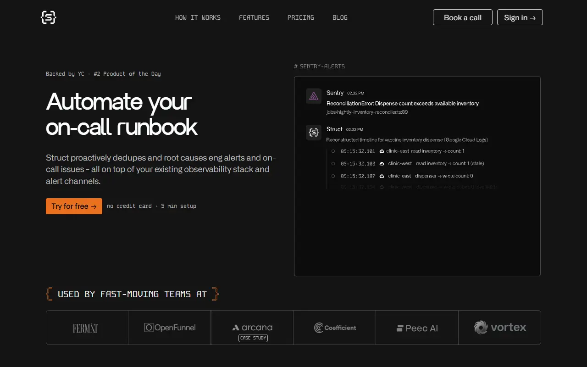Viewport: 587px width, 367px height.
Task: Click the 'Automate your on-call runbook' headline
Action: pos(122,114)
